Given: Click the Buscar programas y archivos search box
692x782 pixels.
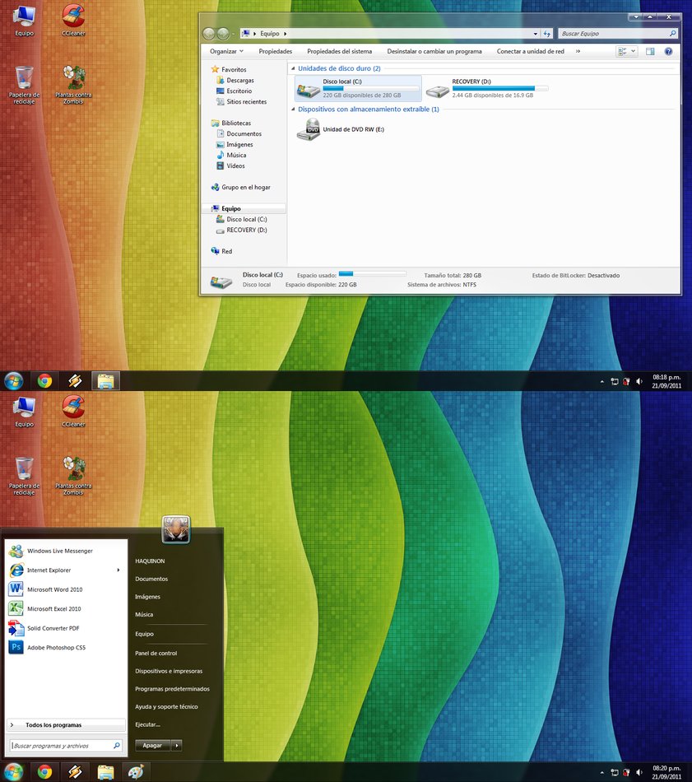Looking at the screenshot, I should [62, 745].
